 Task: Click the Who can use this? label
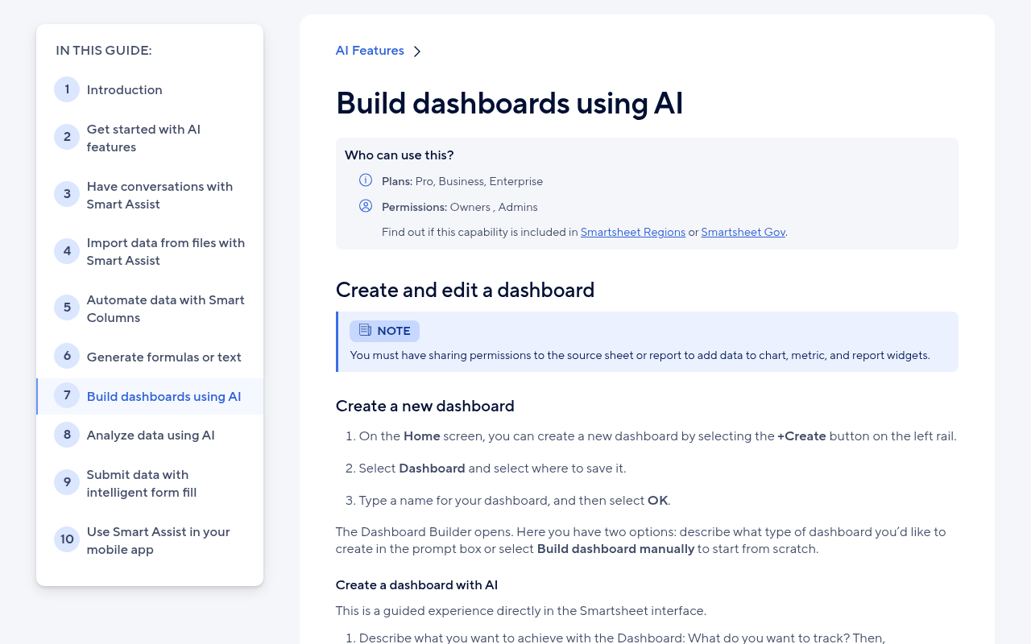pyautogui.click(x=400, y=155)
